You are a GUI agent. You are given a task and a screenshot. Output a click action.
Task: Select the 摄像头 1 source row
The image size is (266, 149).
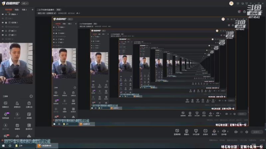(x=17, y=14)
